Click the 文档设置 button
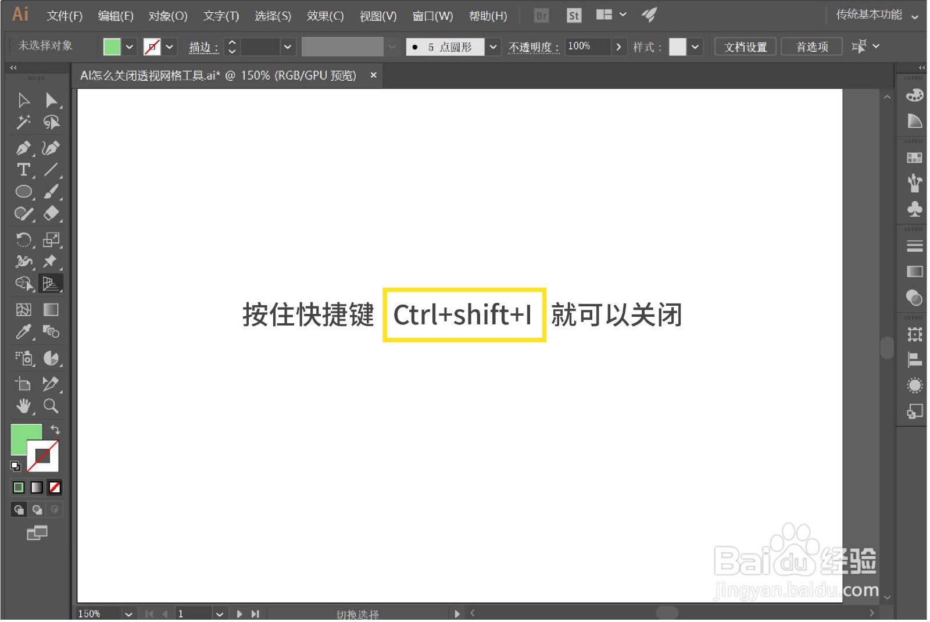The height and width of the screenshot is (622, 930). click(746, 47)
